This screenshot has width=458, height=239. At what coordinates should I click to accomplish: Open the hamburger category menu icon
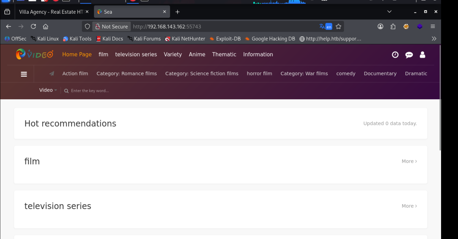tap(24, 74)
